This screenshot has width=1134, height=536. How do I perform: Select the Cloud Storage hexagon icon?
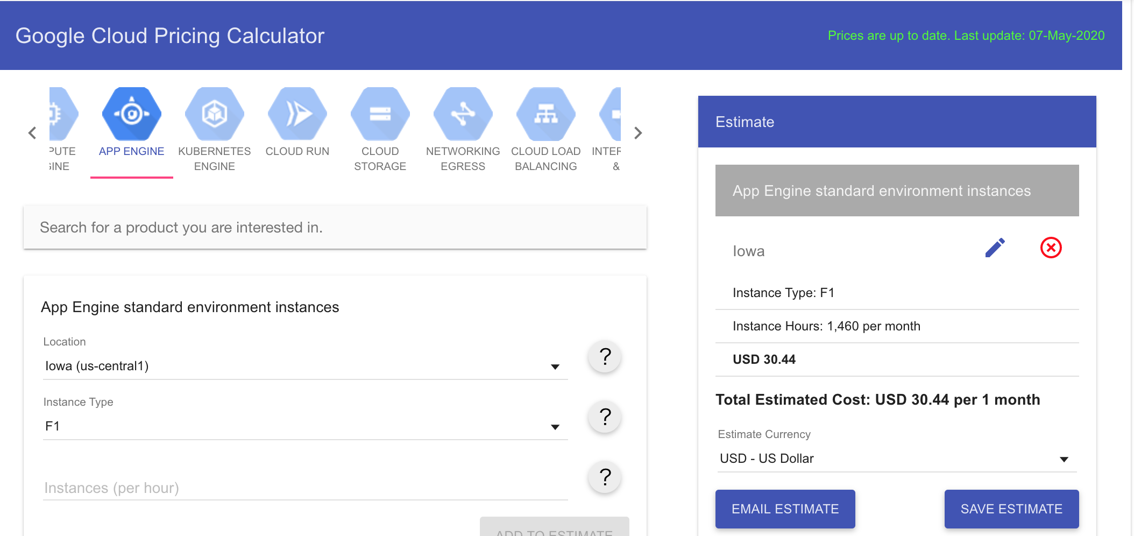click(380, 114)
